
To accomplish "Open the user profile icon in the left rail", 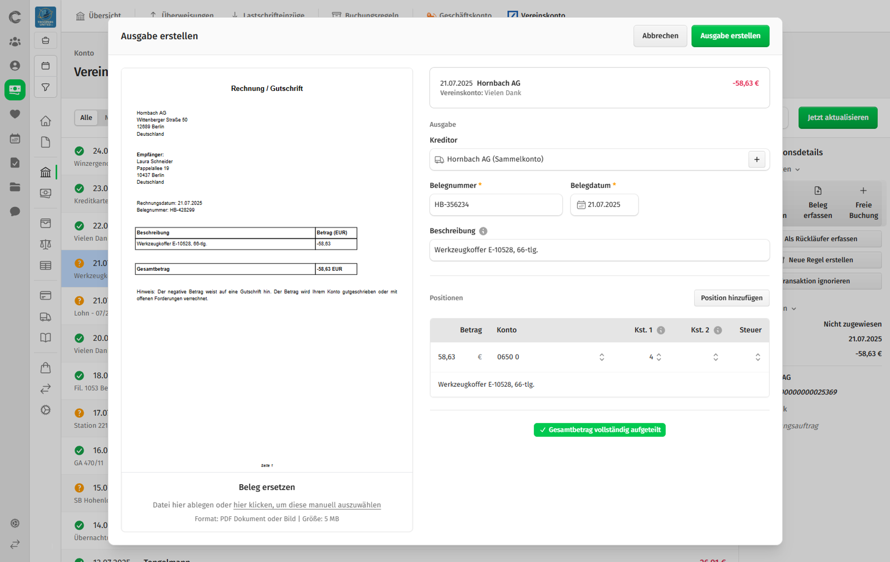I will point(15,66).
